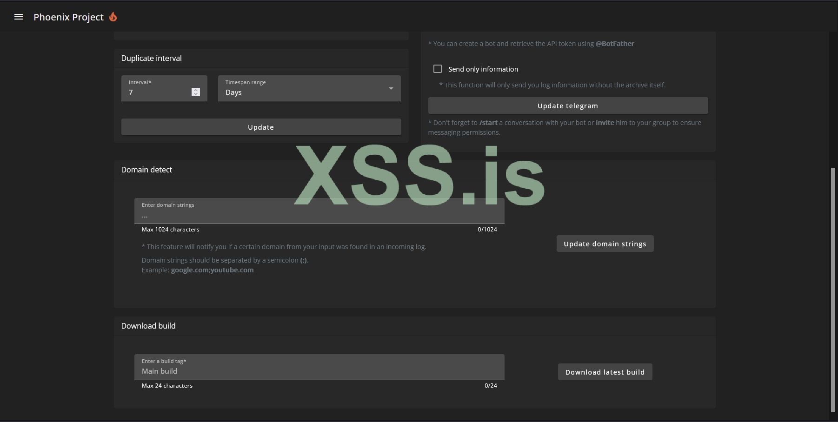Open the Timespan range dropdown
The height and width of the screenshot is (422, 838).
[x=390, y=88]
